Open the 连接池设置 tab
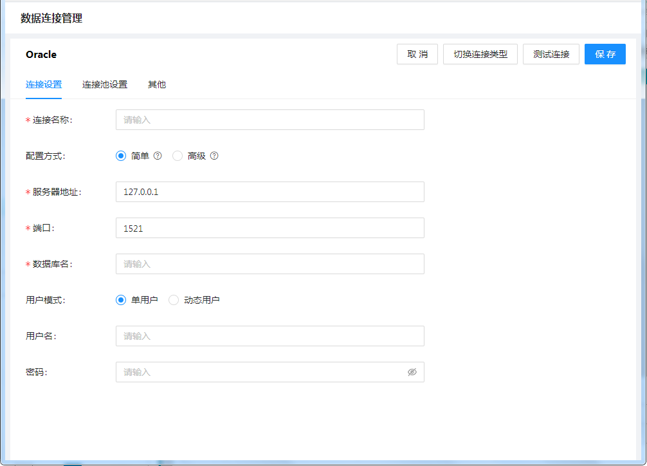647x466 pixels. click(x=105, y=84)
